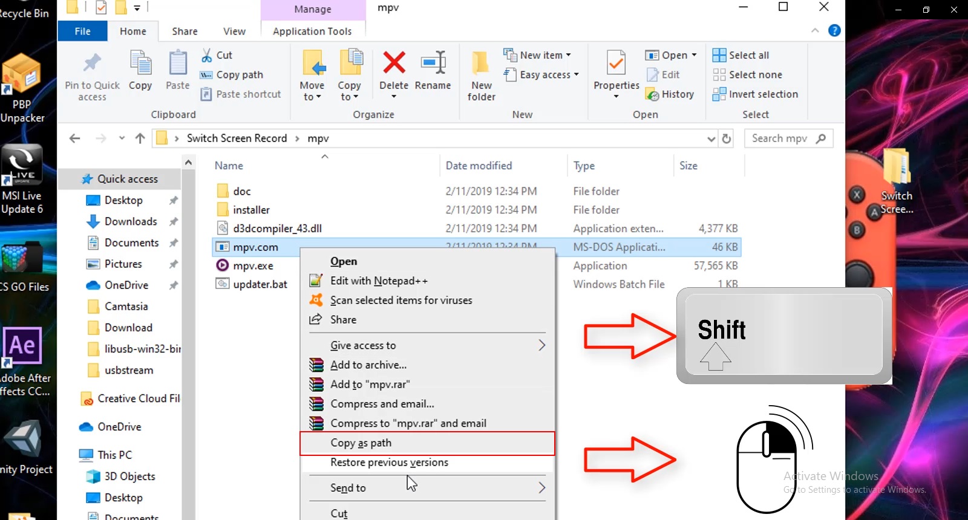This screenshot has width=968, height=520.
Task: Sort by Size column header
Action: 688,166
